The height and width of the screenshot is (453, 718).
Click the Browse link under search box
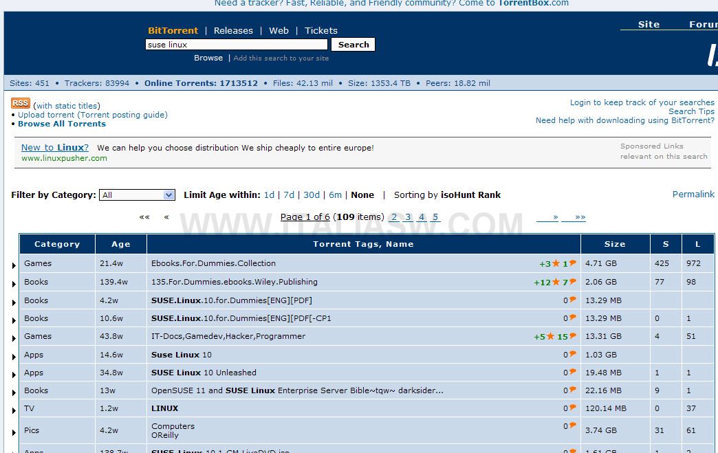(x=208, y=58)
